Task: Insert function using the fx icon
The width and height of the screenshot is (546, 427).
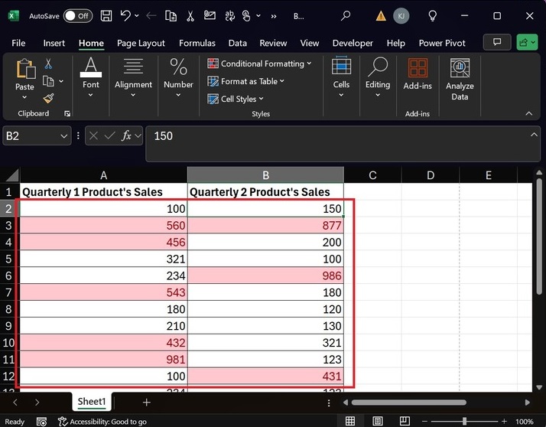Action: coord(127,135)
